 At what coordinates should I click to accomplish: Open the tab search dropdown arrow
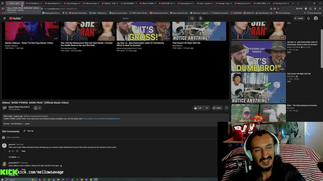tap(298, 3)
